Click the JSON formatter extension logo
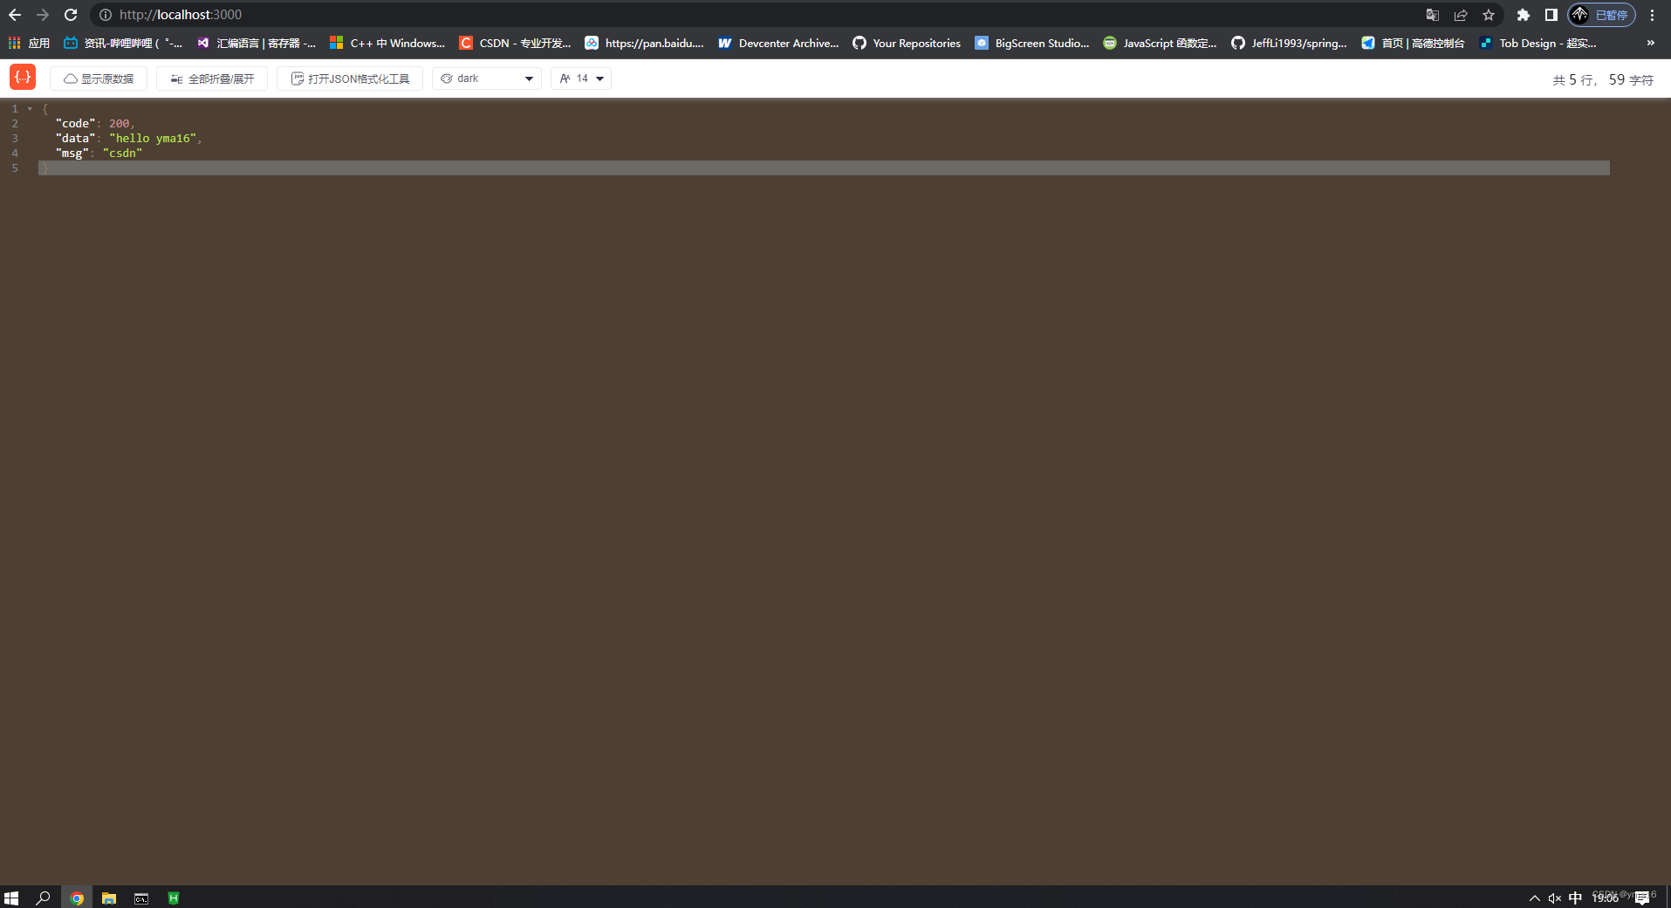This screenshot has height=908, width=1671. click(23, 78)
